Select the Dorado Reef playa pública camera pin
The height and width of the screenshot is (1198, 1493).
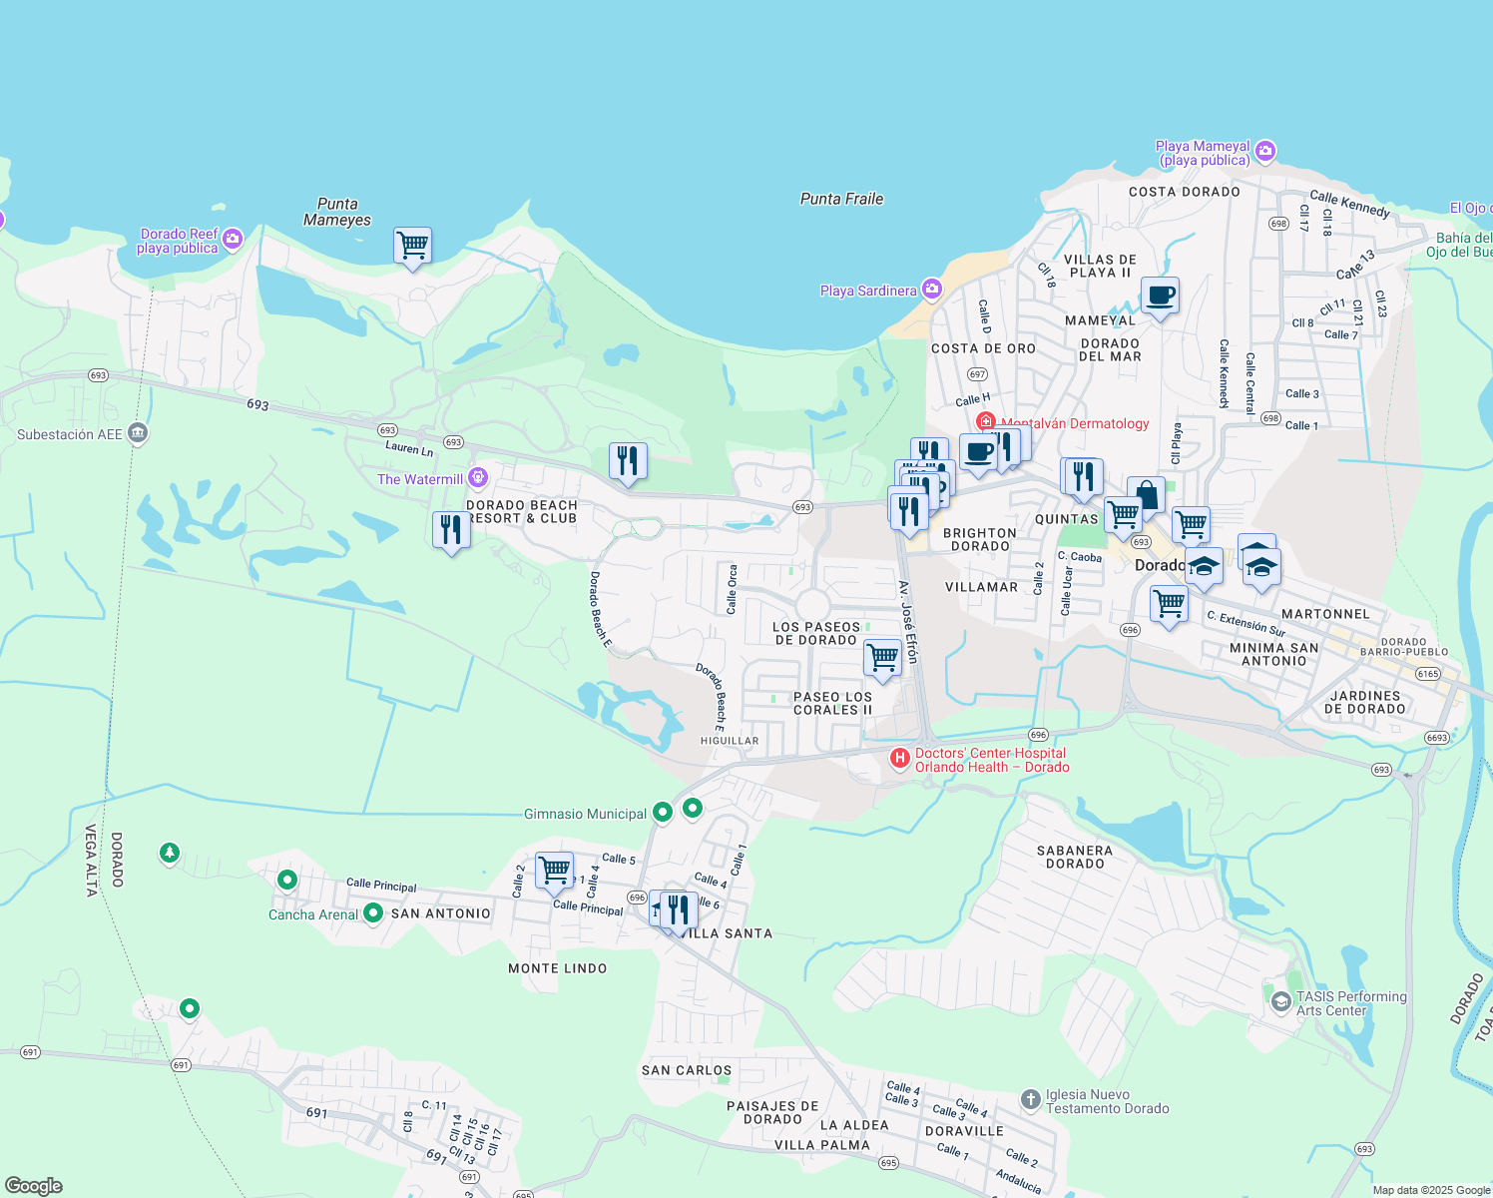click(233, 239)
